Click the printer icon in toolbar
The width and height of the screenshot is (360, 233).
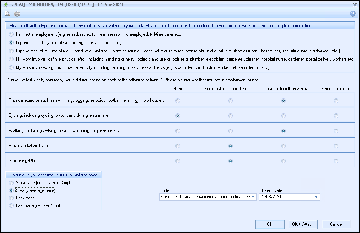pos(17,14)
